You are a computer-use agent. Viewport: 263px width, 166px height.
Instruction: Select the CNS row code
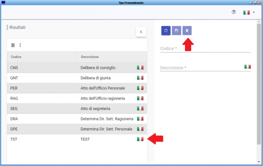point(14,68)
